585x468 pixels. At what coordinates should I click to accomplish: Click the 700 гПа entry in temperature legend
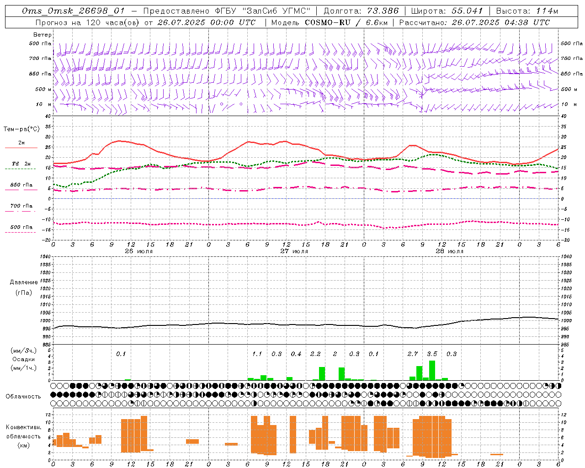[x=21, y=206]
